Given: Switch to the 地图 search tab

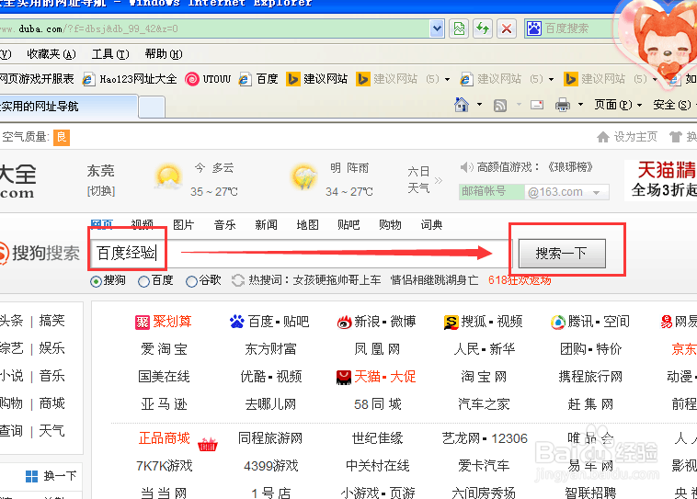Looking at the screenshot, I should (308, 225).
